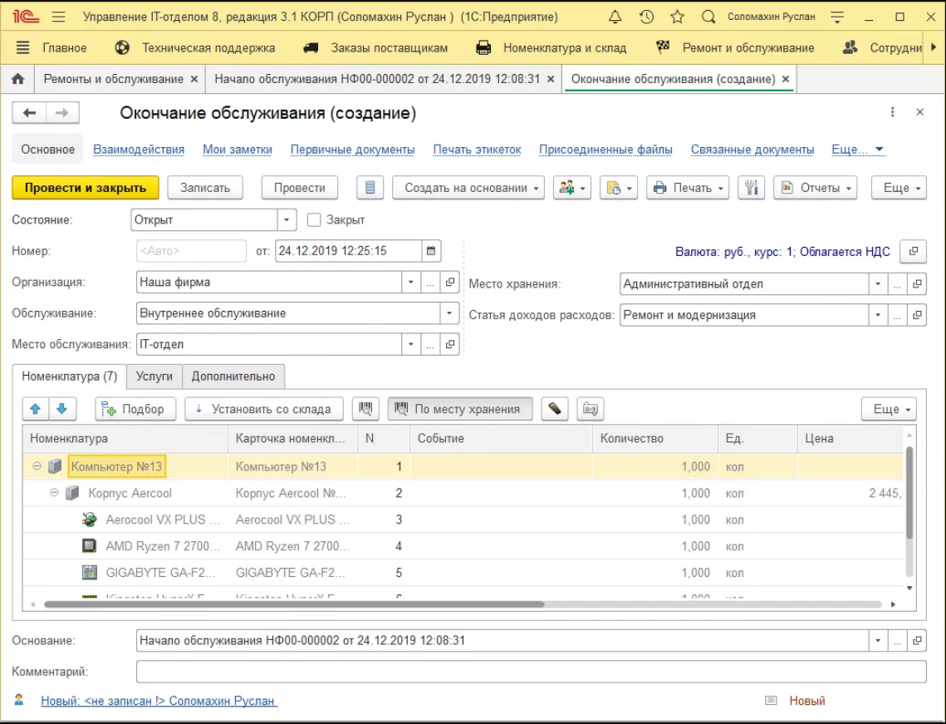The height and width of the screenshot is (724, 946).
Task: Collapse the Компьютер №13 tree node
Action: tap(37, 467)
